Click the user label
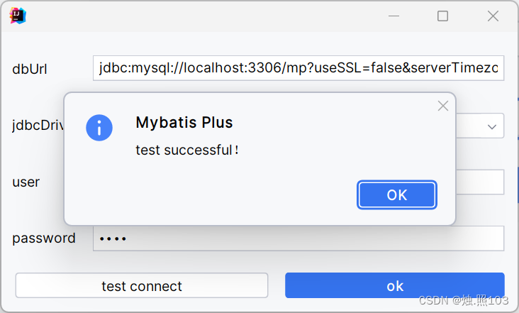This screenshot has height=313, width=519. pos(26,182)
